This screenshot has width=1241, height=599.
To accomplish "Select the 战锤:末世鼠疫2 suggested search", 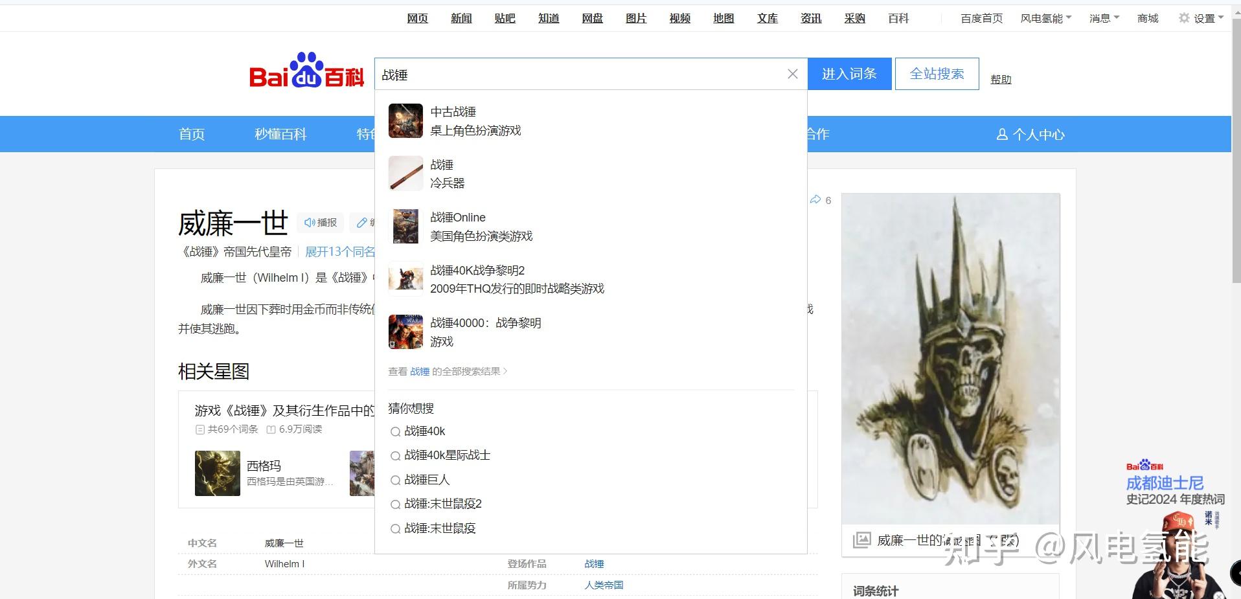I will click(x=443, y=504).
